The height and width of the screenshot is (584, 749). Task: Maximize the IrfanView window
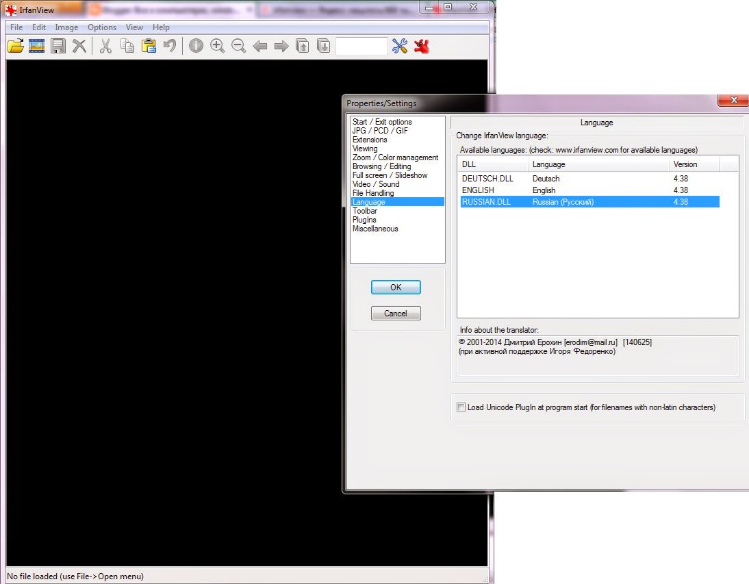click(x=448, y=7)
